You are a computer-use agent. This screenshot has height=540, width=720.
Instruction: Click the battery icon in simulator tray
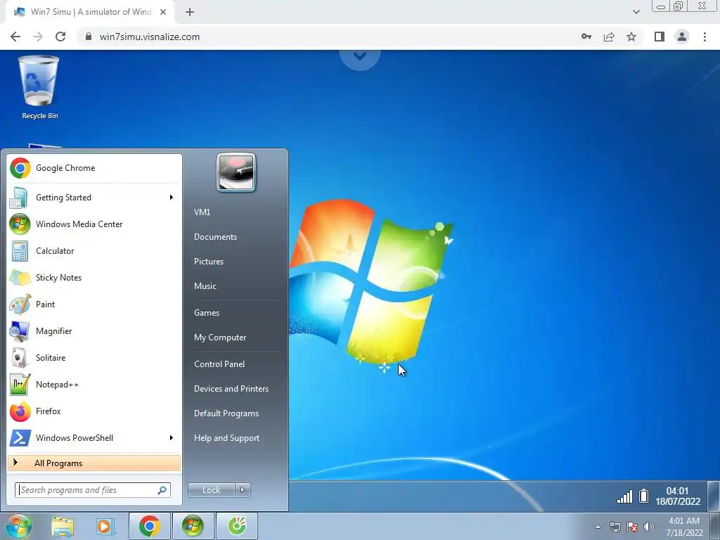644,496
